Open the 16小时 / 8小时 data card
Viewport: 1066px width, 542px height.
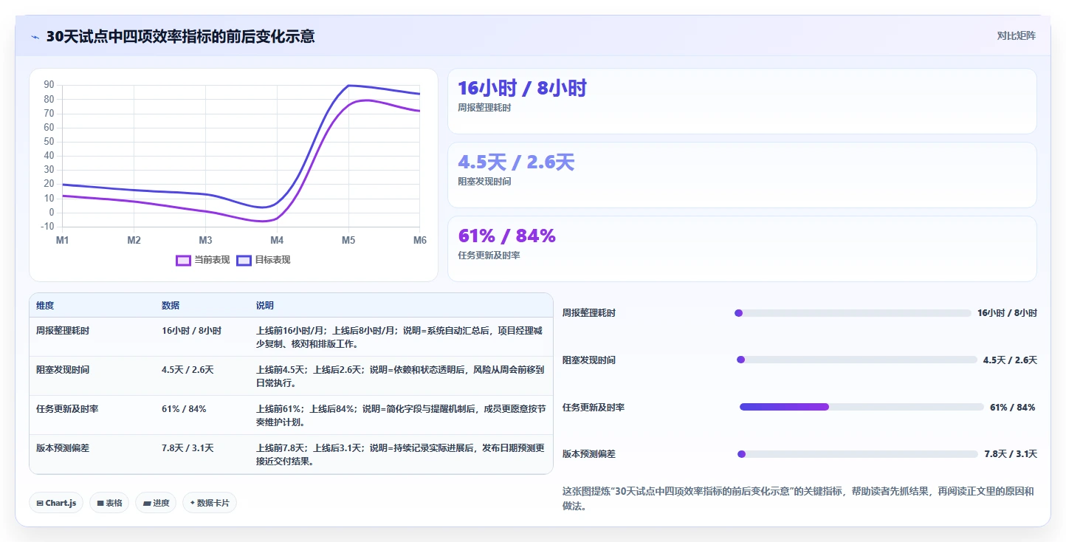click(x=742, y=101)
